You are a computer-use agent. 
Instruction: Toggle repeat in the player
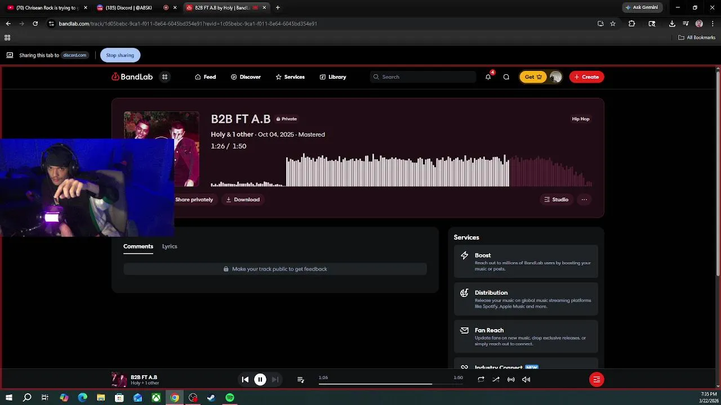[481, 380]
